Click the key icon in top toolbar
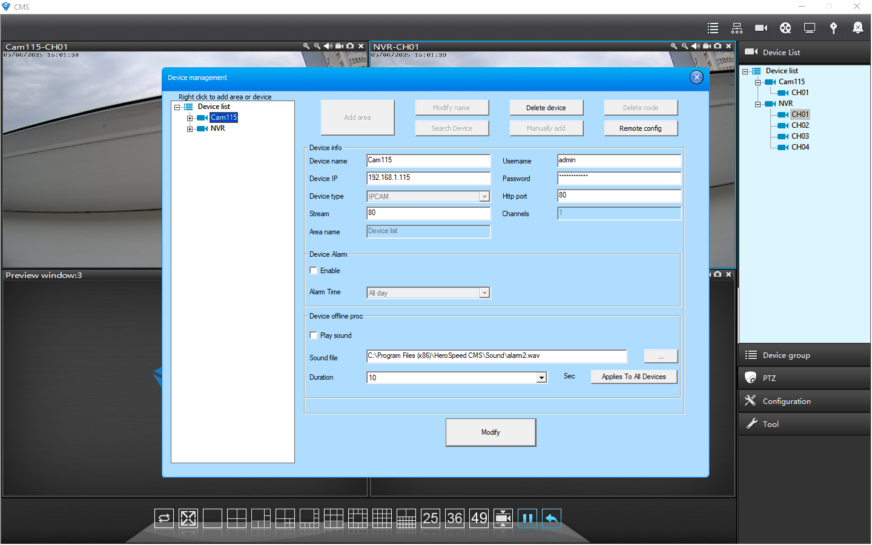Screen dimensions: 872x545 coord(833,28)
